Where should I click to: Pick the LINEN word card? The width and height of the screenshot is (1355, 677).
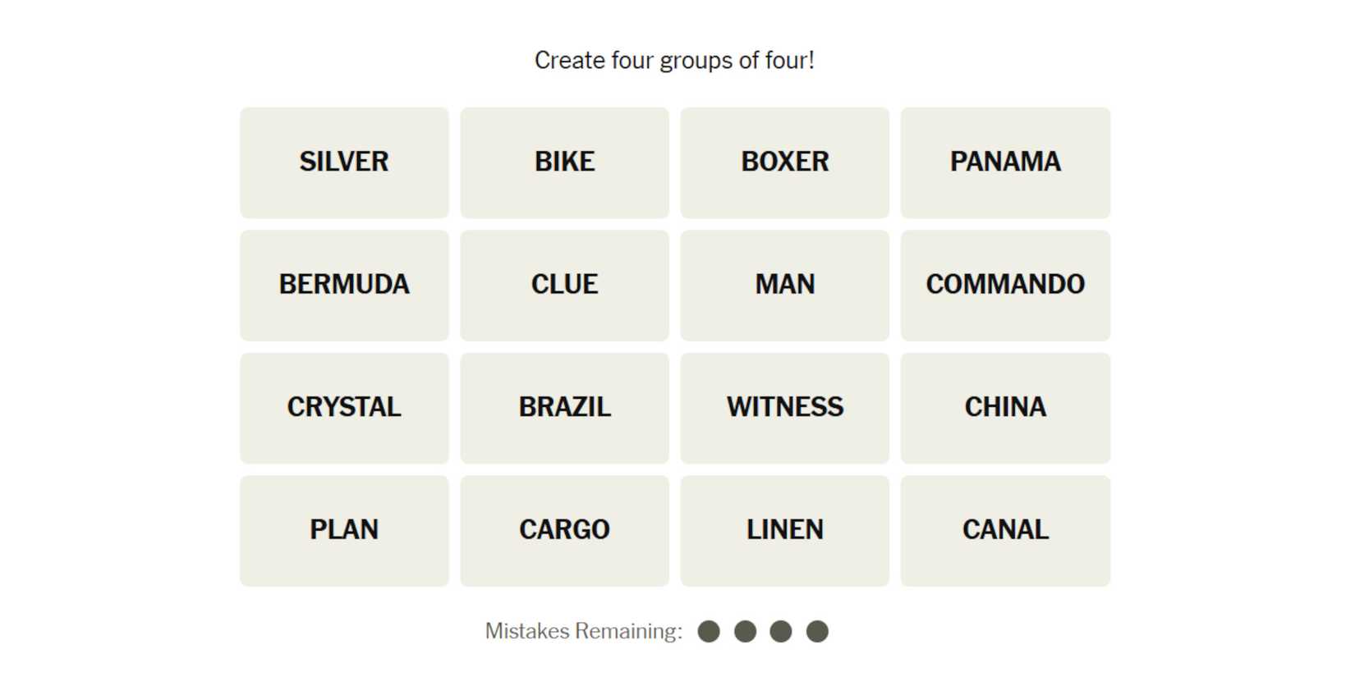[x=784, y=530]
